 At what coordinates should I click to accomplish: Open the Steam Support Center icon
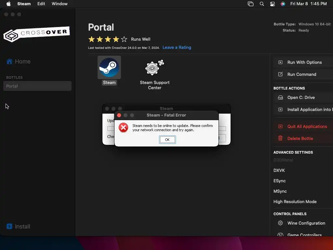154,68
